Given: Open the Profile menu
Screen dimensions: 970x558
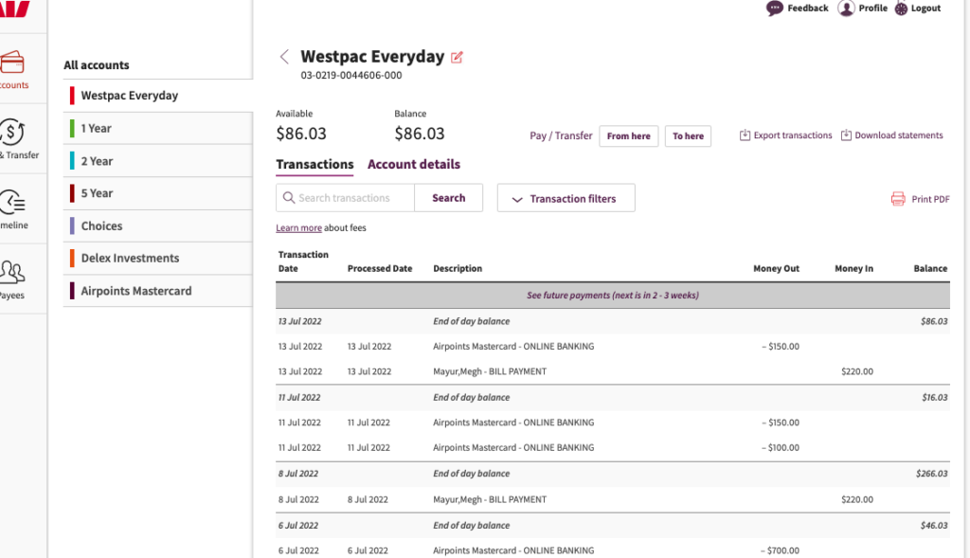Looking at the screenshot, I should (863, 9).
